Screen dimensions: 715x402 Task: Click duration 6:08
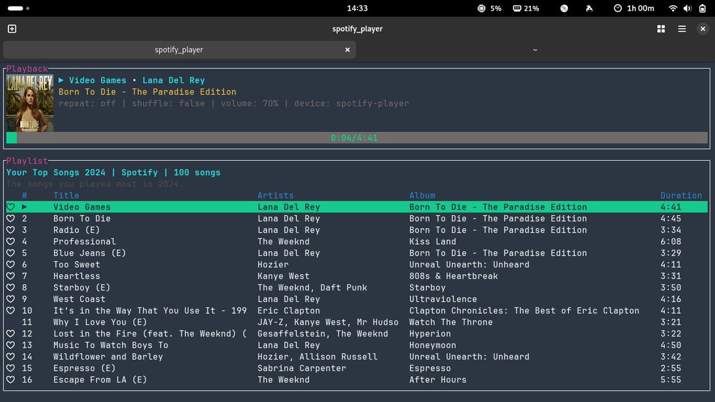[670, 242]
